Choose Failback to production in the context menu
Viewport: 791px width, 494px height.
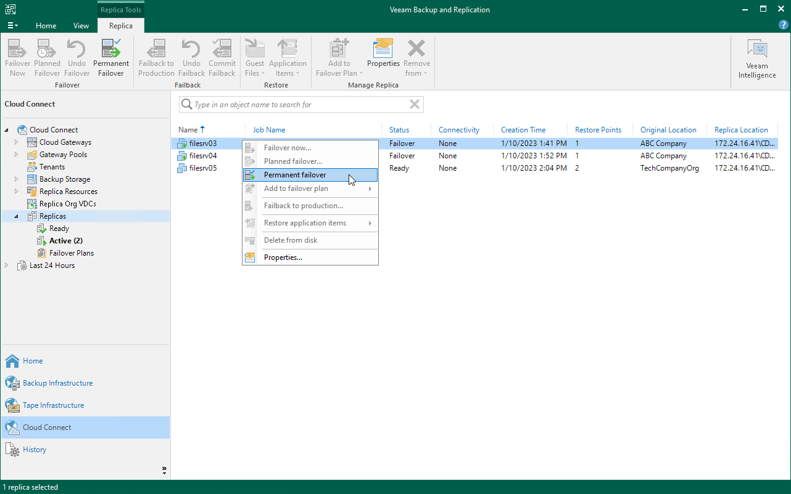pyautogui.click(x=310, y=206)
